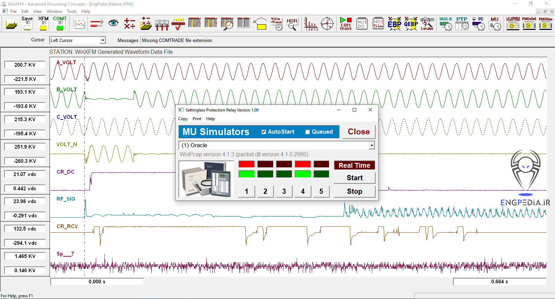
Task: Click the red Close button
Action: (359, 132)
